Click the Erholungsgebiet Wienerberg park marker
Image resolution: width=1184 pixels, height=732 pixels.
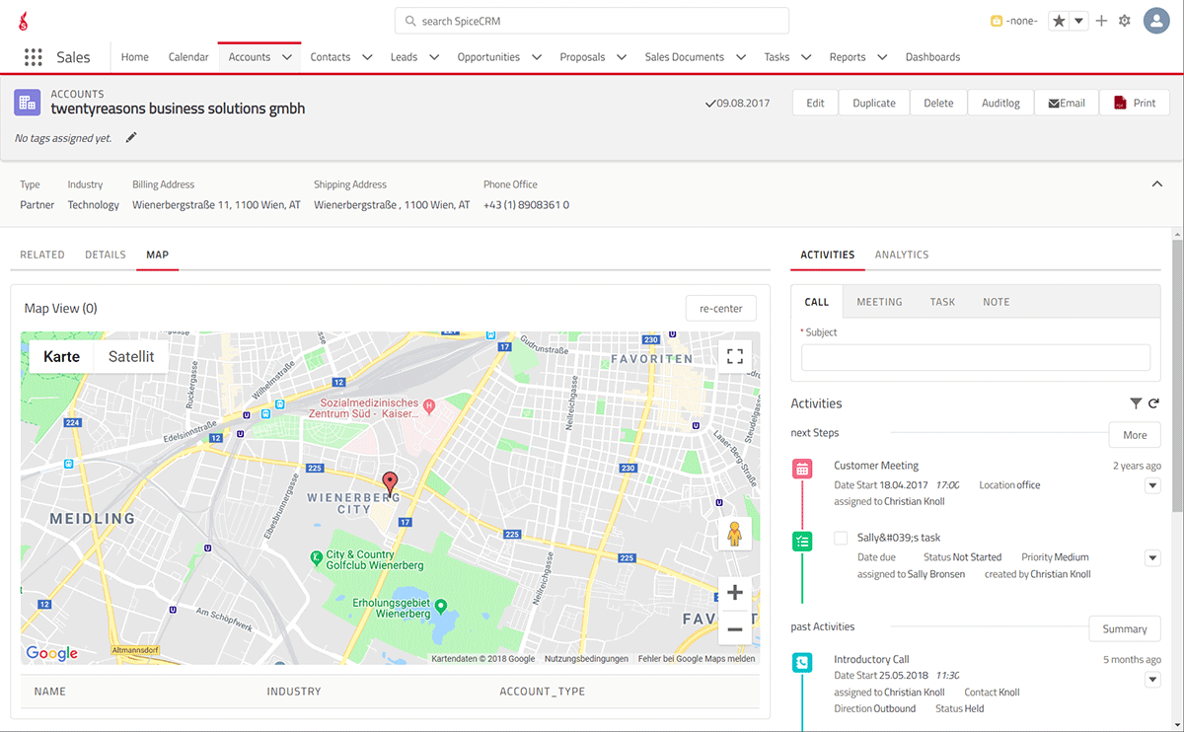pyautogui.click(x=441, y=605)
